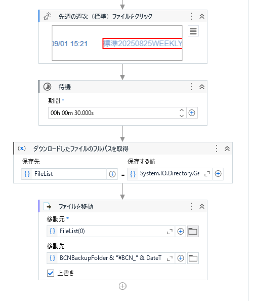253x301 pixels.
Task: Increase the 期間 duration with up arrow
Action: tap(182, 110)
